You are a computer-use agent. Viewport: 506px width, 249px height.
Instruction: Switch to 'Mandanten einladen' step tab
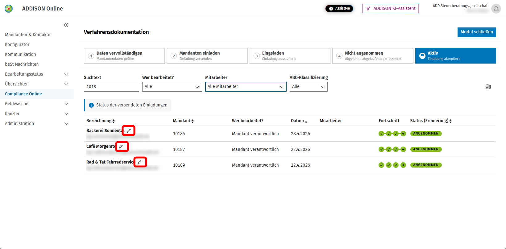[x=207, y=56]
